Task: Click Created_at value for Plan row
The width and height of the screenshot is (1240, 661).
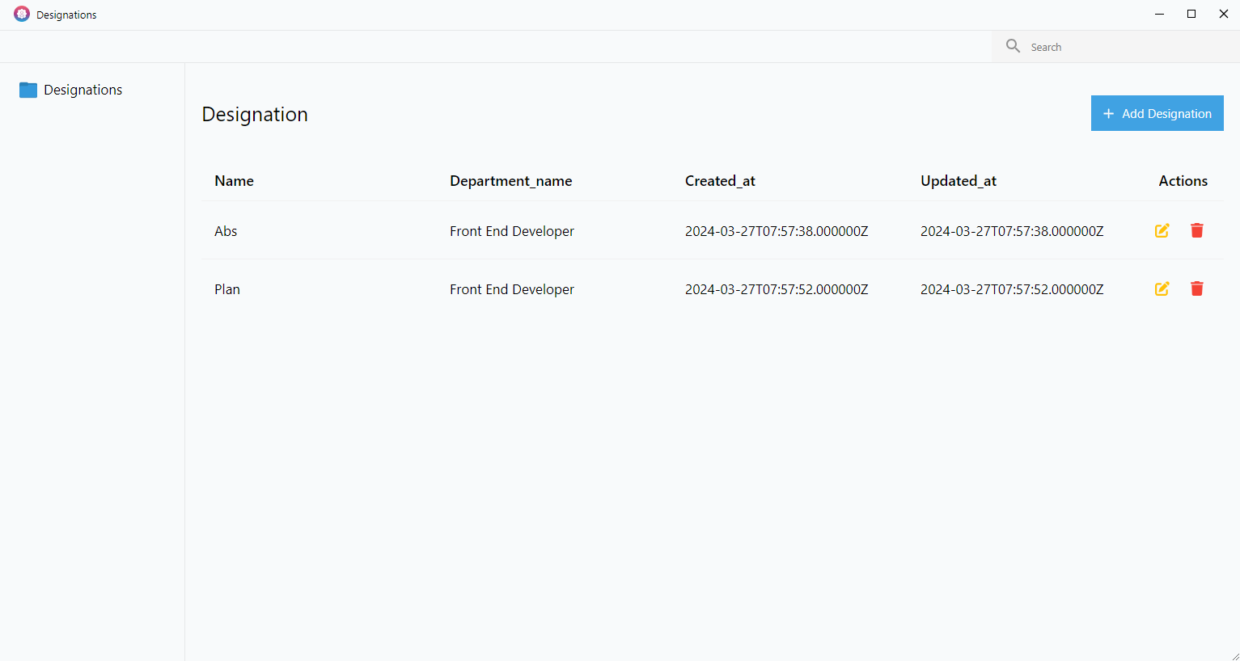Action: 777,289
